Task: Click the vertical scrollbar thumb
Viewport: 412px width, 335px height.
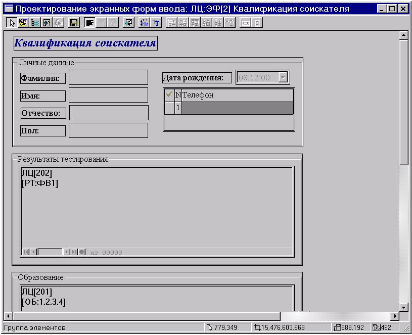Action: [x=403, y=103]
